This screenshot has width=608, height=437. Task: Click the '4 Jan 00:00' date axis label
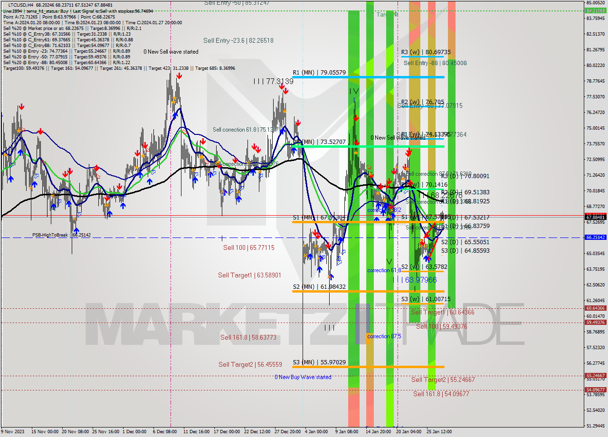[316, 432]
